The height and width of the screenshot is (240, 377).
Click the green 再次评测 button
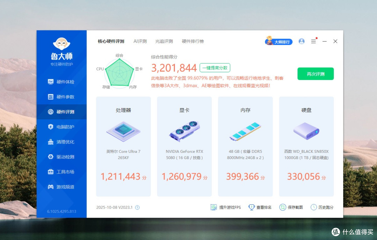coord(316,74)
